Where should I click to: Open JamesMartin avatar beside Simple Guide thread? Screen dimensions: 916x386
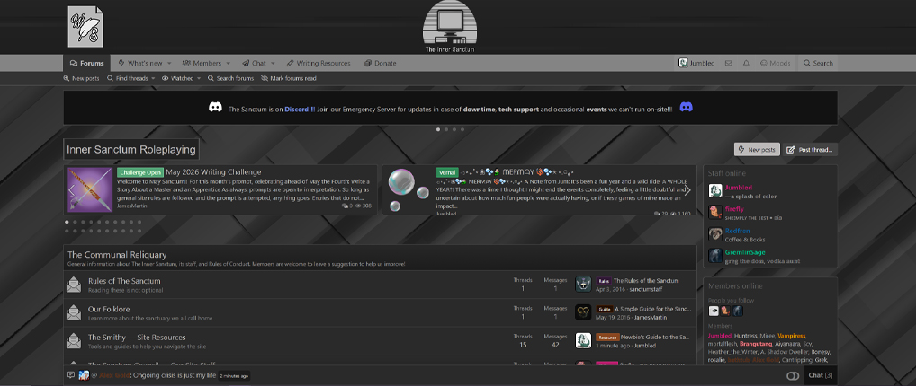[582, 312]
